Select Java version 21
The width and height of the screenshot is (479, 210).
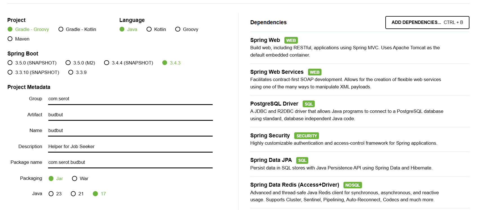77,194
